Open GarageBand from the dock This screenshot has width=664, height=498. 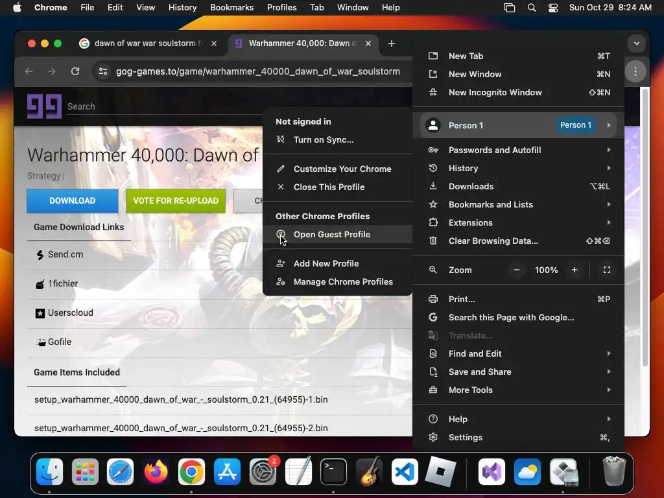click(x=369, y=471)
